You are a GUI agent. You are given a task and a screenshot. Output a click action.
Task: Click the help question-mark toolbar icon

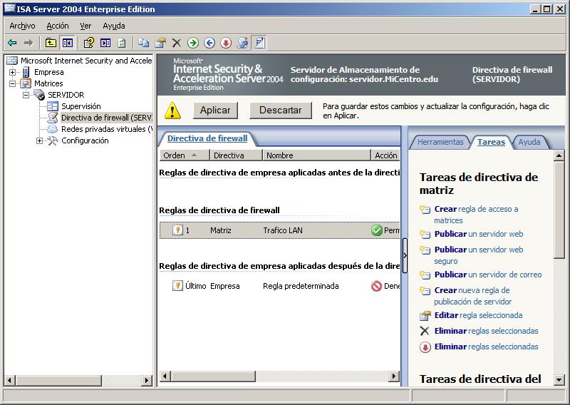click(88, 43)
